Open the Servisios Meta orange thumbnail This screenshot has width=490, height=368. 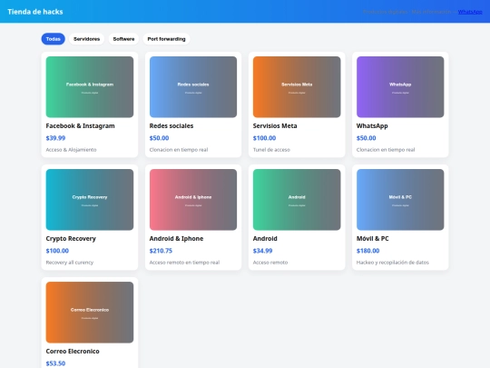297,87
